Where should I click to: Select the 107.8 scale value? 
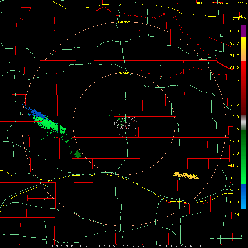(233, 31)
